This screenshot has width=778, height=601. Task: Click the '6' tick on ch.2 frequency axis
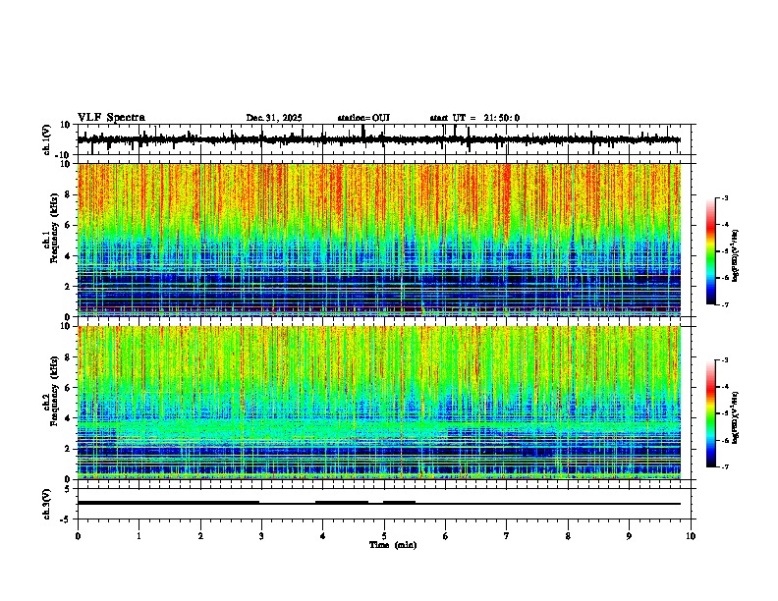coord(69,387)
